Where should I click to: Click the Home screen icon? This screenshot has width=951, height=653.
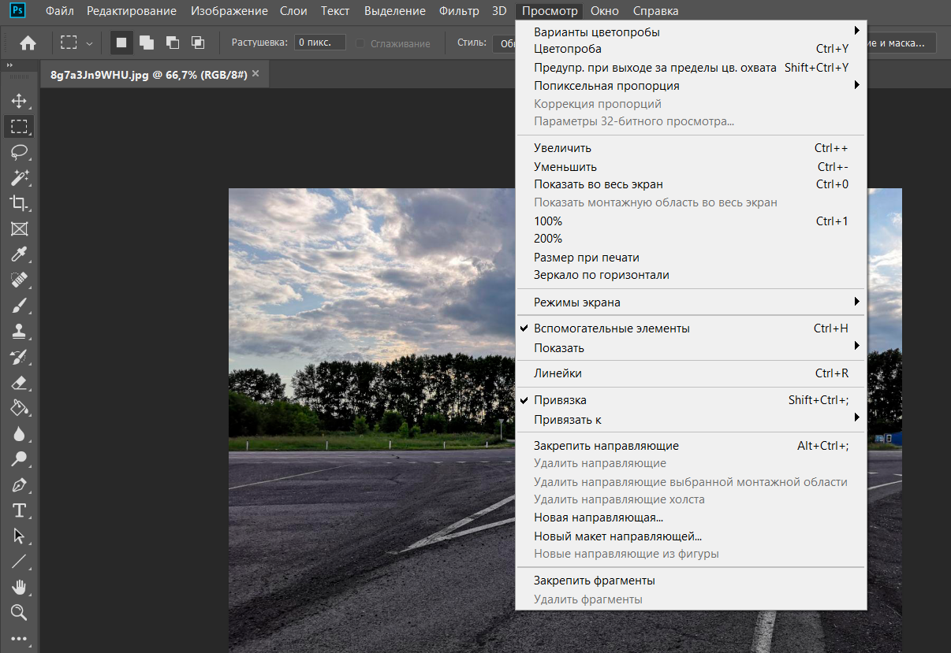pos(28,43)
